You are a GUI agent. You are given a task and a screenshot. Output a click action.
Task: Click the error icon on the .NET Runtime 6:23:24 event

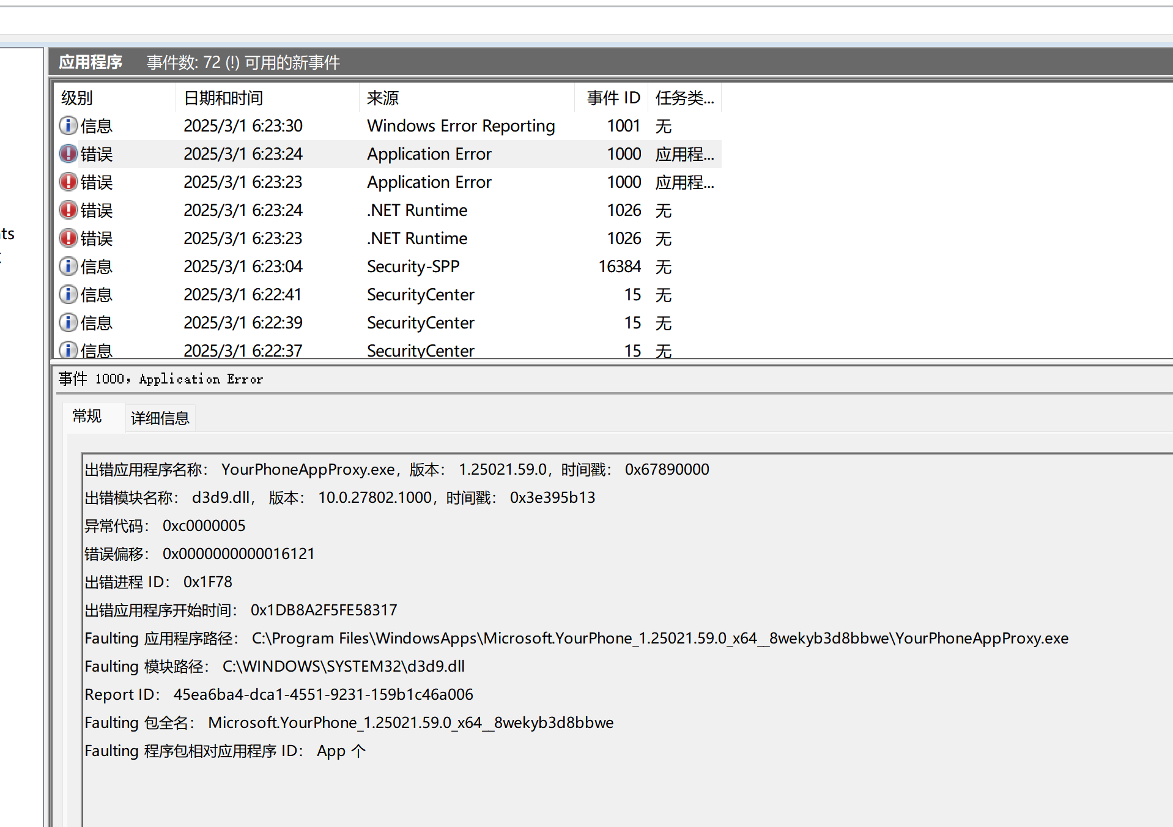(68, 210)
